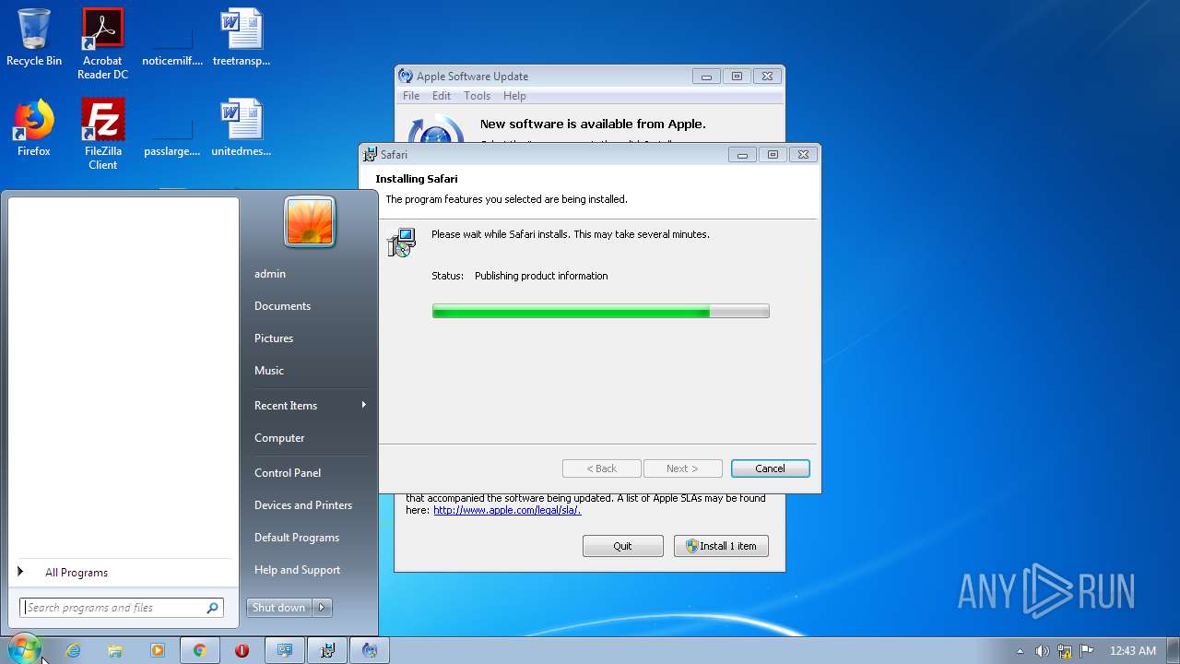Open Documents from Start menu
Image resolution: width=1180 pixels, height=664 pixels.
282,306
